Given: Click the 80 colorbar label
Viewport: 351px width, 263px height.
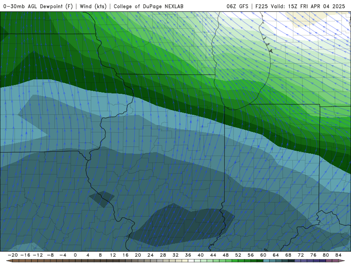Looking at the screenshot, I should coord(326,255).
